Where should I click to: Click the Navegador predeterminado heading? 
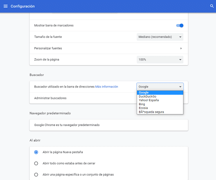[50, 113]
